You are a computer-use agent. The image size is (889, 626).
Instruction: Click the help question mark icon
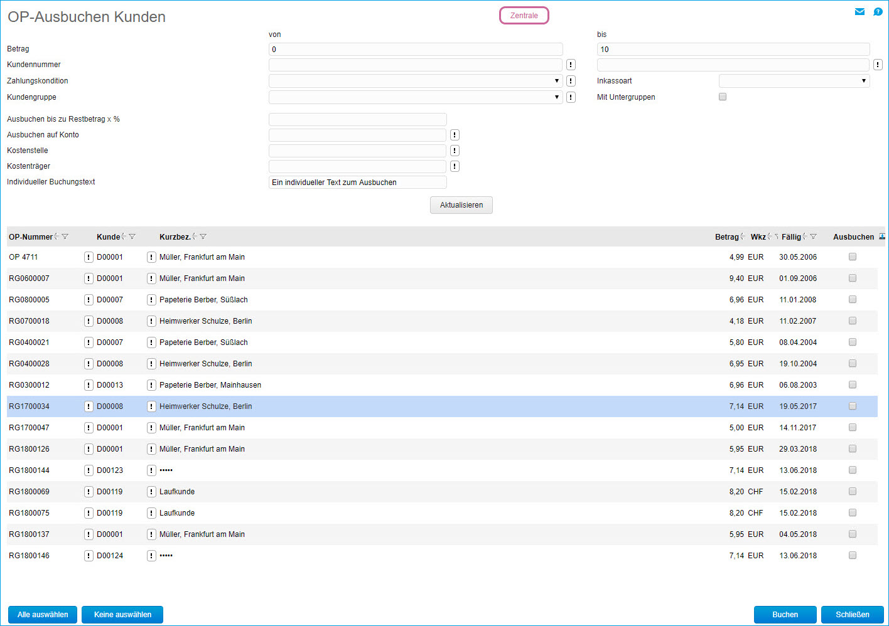878,12
